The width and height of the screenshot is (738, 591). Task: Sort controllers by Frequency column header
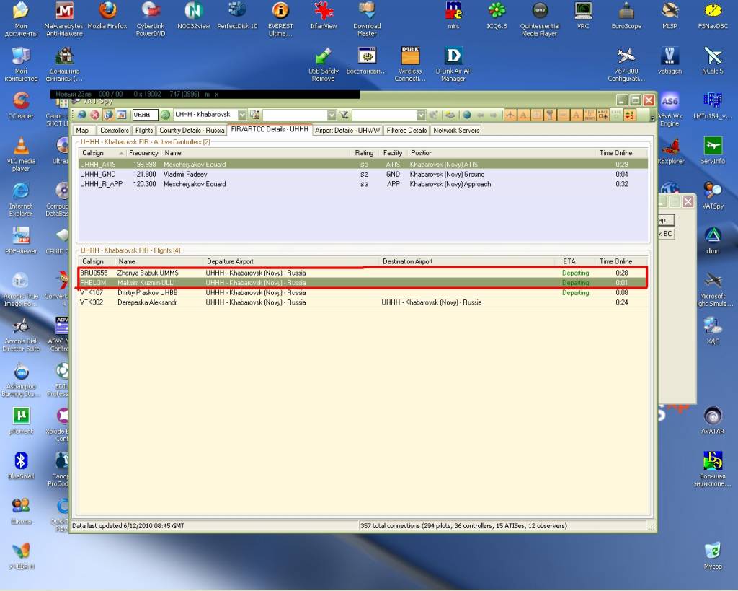tap(144, 153)
